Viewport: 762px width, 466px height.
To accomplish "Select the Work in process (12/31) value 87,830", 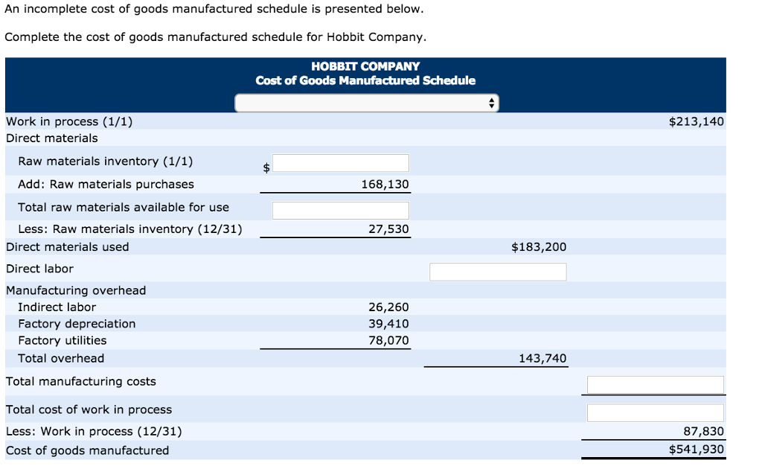I will point(704,431).
